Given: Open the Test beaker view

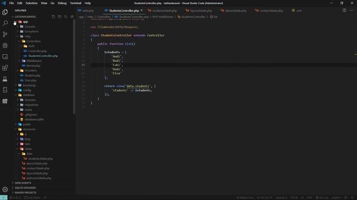Looking at the screenshot, I should 5,79.
